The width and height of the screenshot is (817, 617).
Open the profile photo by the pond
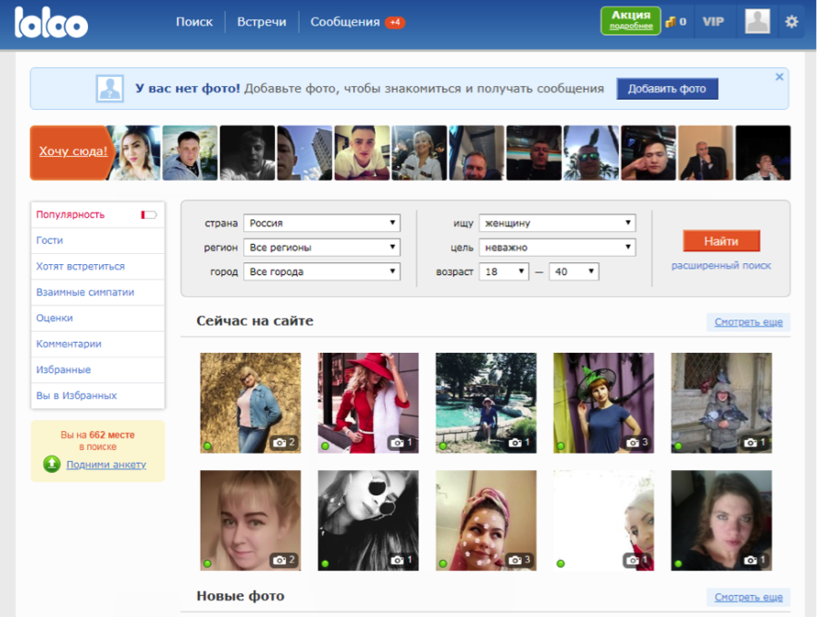point(487,403)
